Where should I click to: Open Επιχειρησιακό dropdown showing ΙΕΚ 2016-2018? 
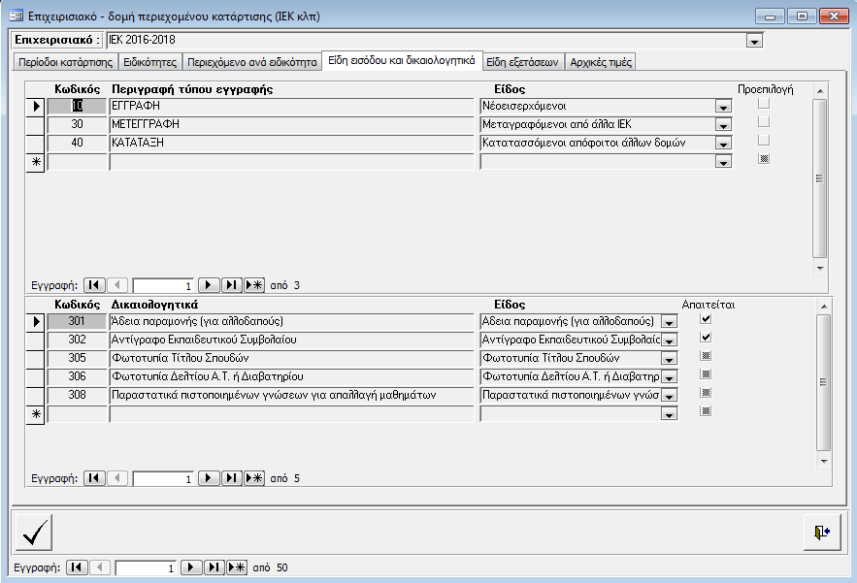753,41
